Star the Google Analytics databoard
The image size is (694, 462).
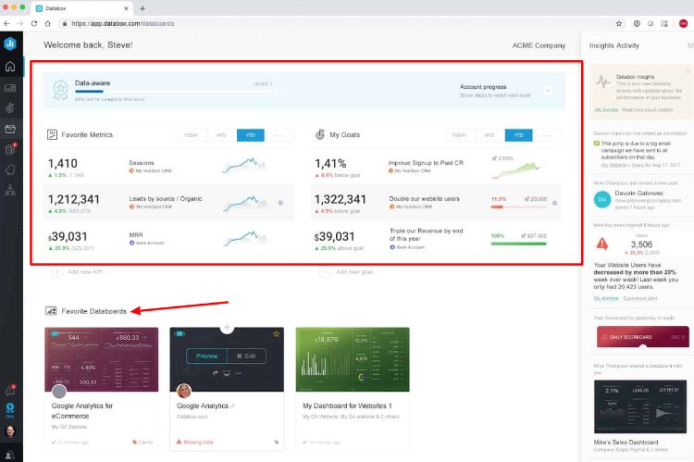coord(276,333)
